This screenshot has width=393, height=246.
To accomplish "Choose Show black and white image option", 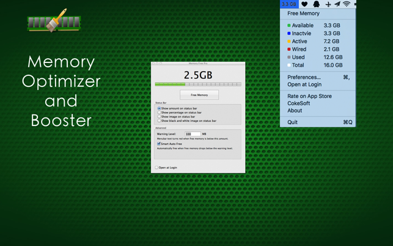I will pyautogui.click(x=160, y=121).
